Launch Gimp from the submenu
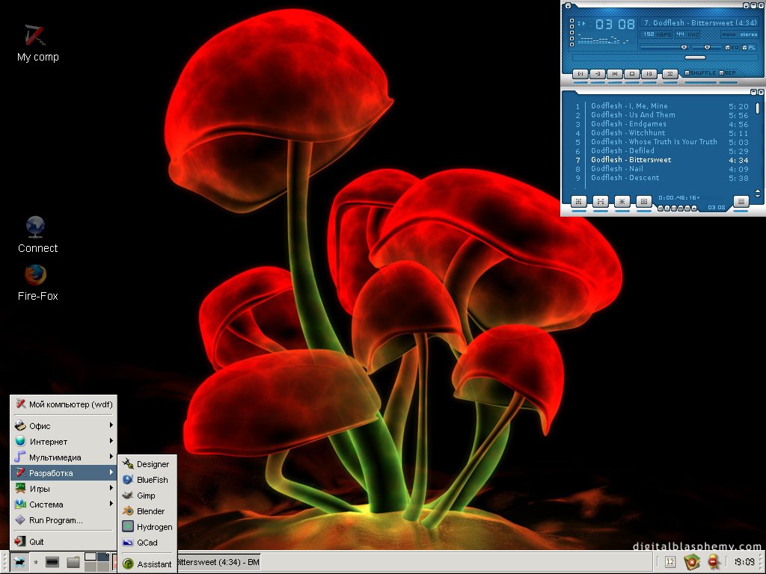 pyautogui.click(x=146, y=496)
